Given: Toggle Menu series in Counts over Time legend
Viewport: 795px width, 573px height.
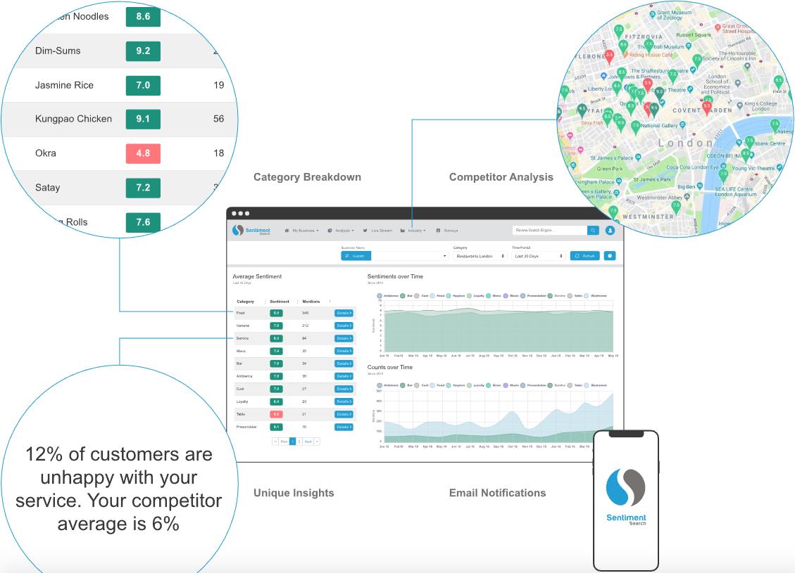Looking at the screenshot, I should pos(492,385).
